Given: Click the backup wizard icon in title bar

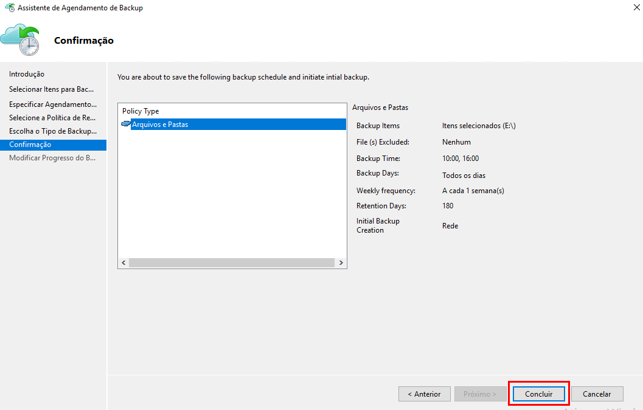Looking at the screenshot, I should 10,7.
